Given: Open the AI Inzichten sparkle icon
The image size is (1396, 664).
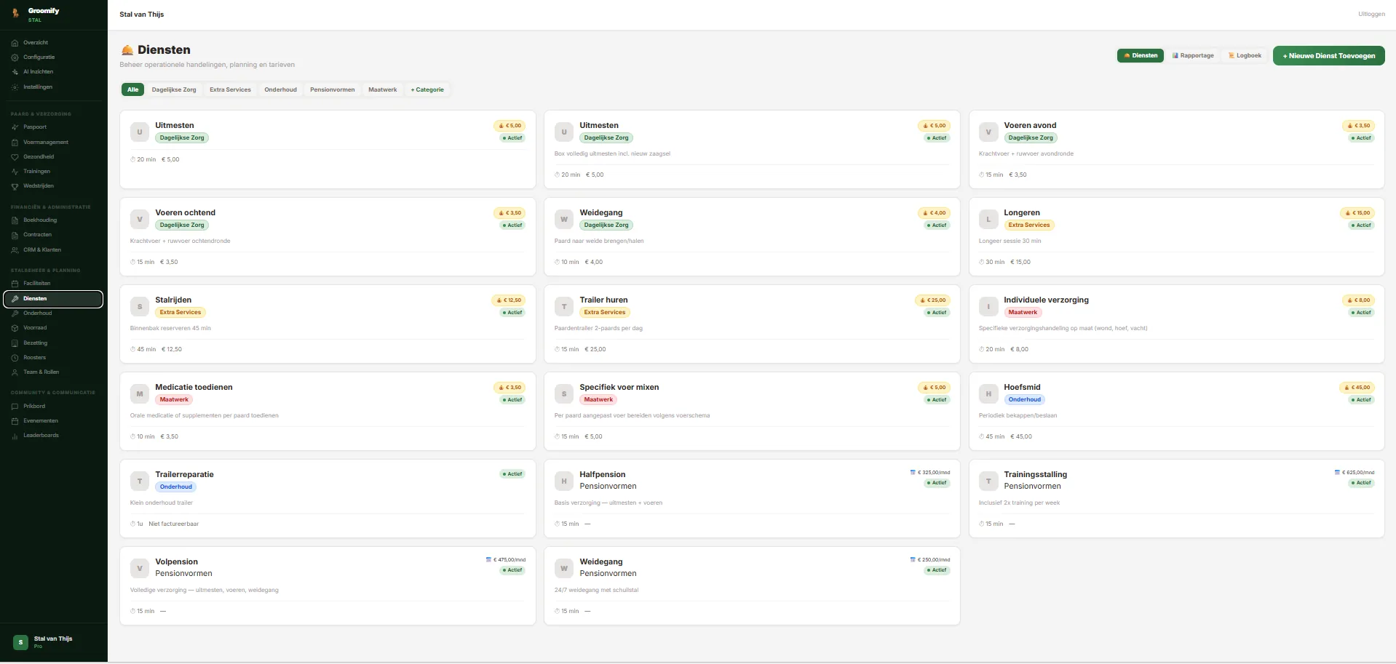Looking at the screenshot, I should pos(15,72).
